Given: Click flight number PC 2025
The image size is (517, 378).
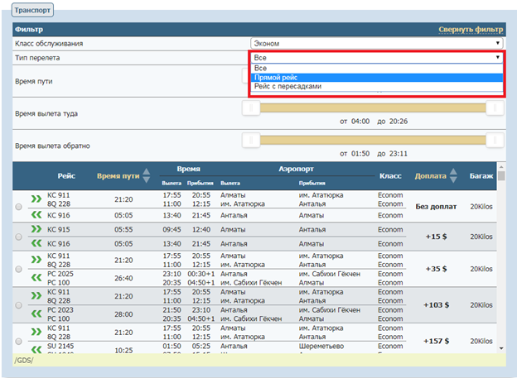Looking at the screenshot, I should pyautogui.click(x=60, y=274).
